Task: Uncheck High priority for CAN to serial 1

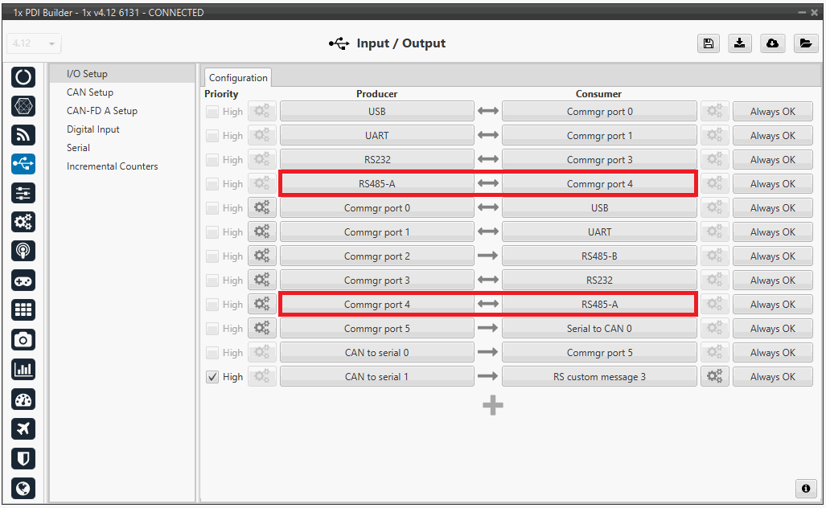Action: pos(212,377)
